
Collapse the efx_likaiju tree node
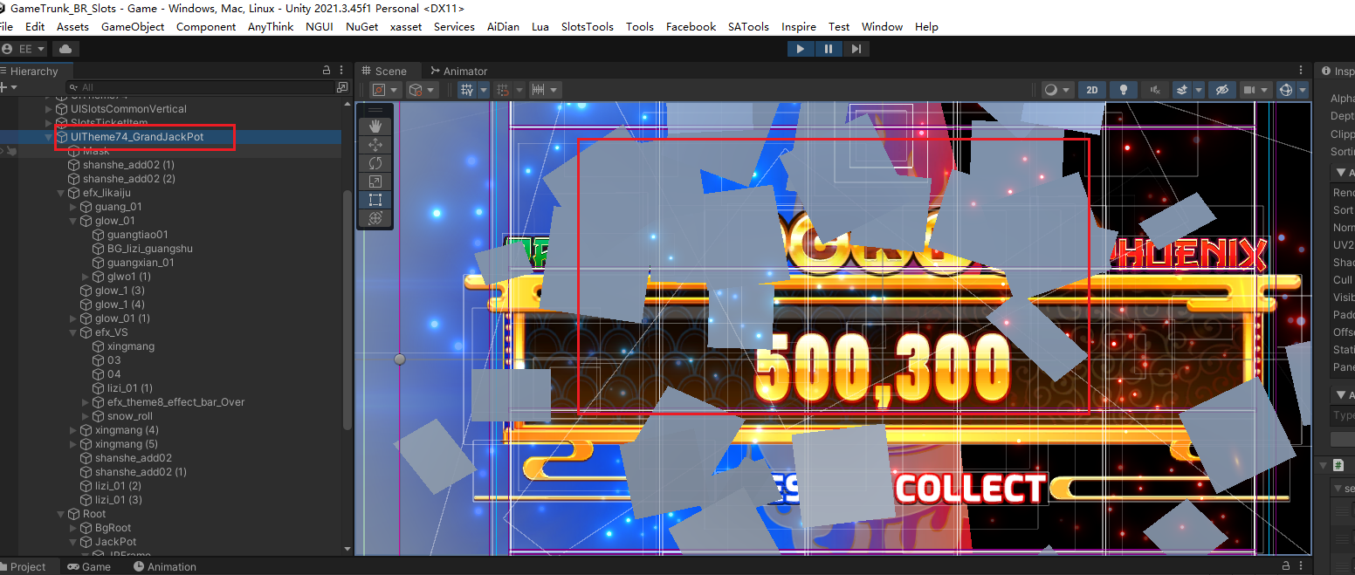point(61,193)
